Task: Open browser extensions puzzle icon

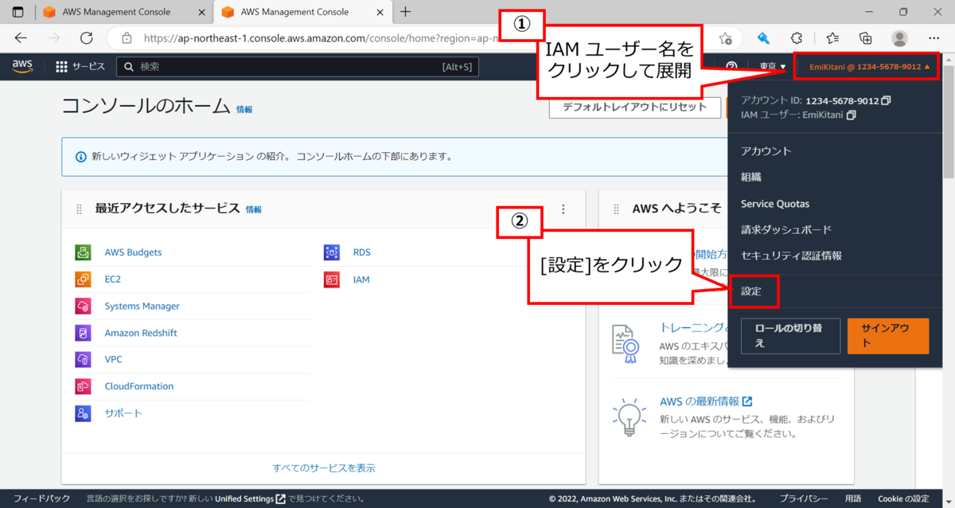Action: coord(797,38)
